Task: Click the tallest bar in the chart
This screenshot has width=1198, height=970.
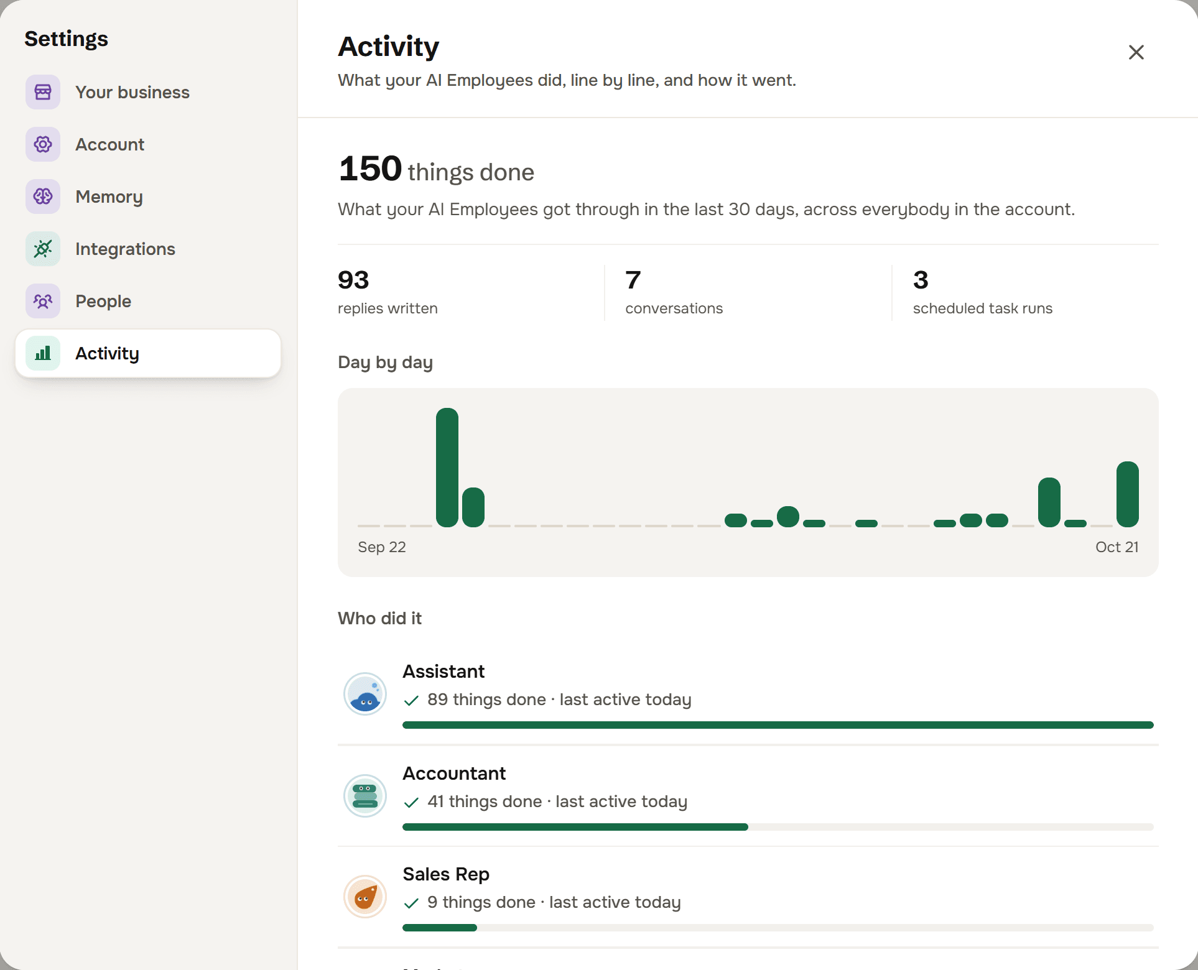Action: click(x=447, y=468)
